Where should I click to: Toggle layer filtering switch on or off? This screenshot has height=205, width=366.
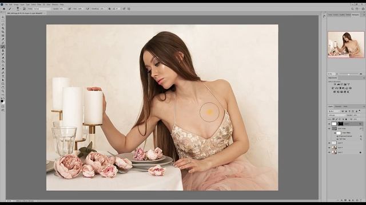(360, 110)
